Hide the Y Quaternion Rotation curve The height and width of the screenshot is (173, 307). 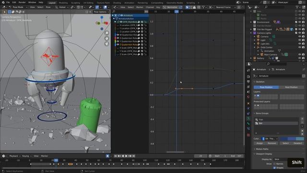pyautogui.click(x=118, y=41)
